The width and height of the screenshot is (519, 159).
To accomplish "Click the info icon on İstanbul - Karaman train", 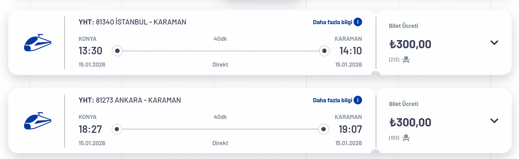I will point(358,22).
